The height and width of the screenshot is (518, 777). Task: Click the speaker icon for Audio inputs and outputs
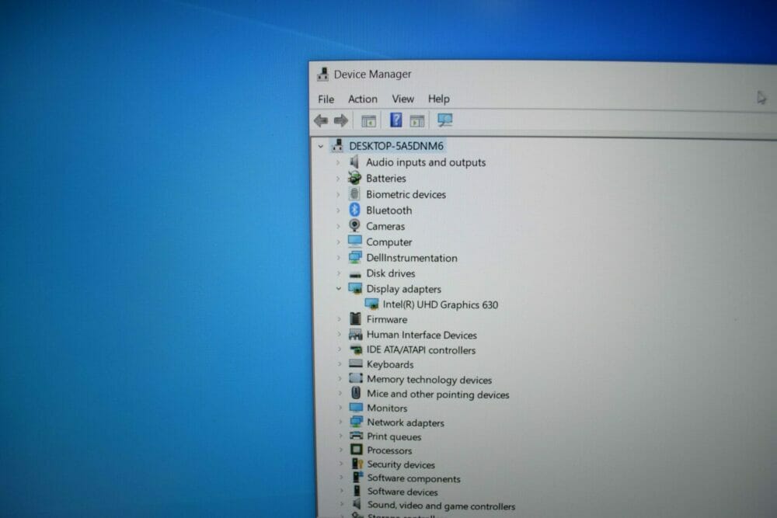(x=354, y=162)
